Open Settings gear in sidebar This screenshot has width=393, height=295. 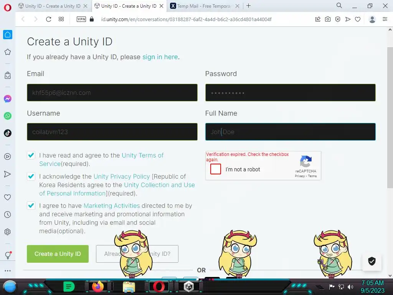8,232
